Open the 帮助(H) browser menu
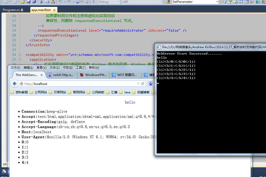Viewport: 266px width, 177px height. [x=94, y=68]
